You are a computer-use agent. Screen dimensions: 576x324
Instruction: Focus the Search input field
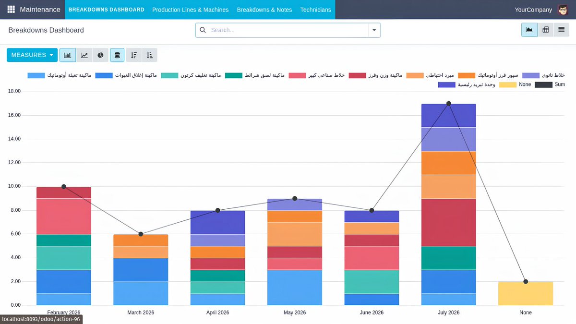[288, 30]
